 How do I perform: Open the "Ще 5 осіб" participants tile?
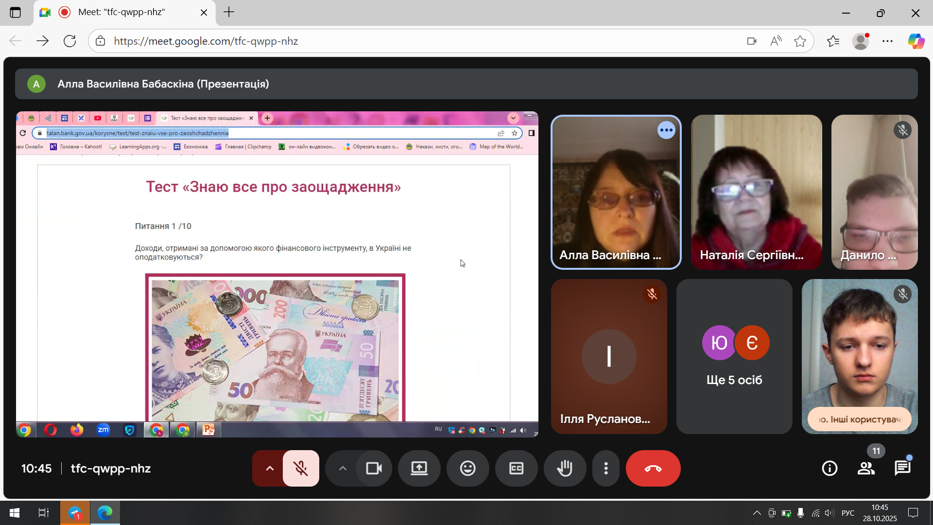click(x=734, y=356)
